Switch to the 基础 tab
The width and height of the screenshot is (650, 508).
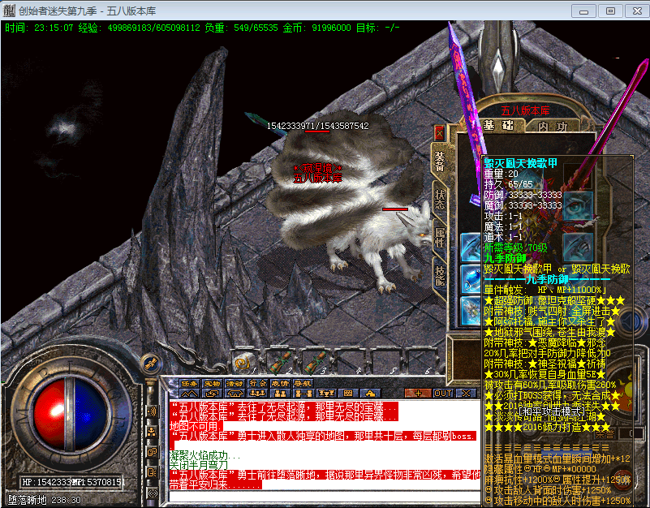coord(498,126)
